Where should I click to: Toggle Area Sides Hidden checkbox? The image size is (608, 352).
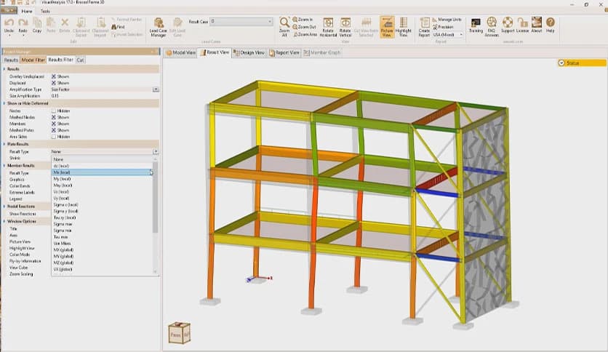[x=54, y=137]
